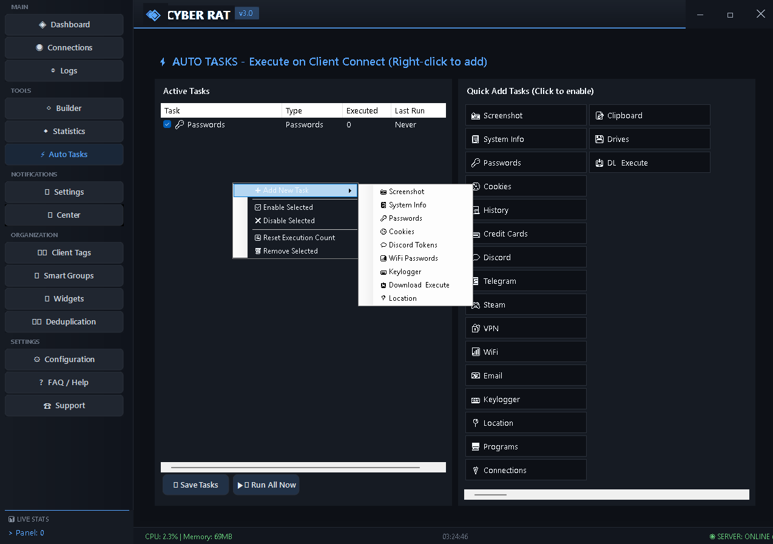Open the Smart Groups page
Viewport: 773px width, 544px height.
pyautogui.click(x=64, y=276)
